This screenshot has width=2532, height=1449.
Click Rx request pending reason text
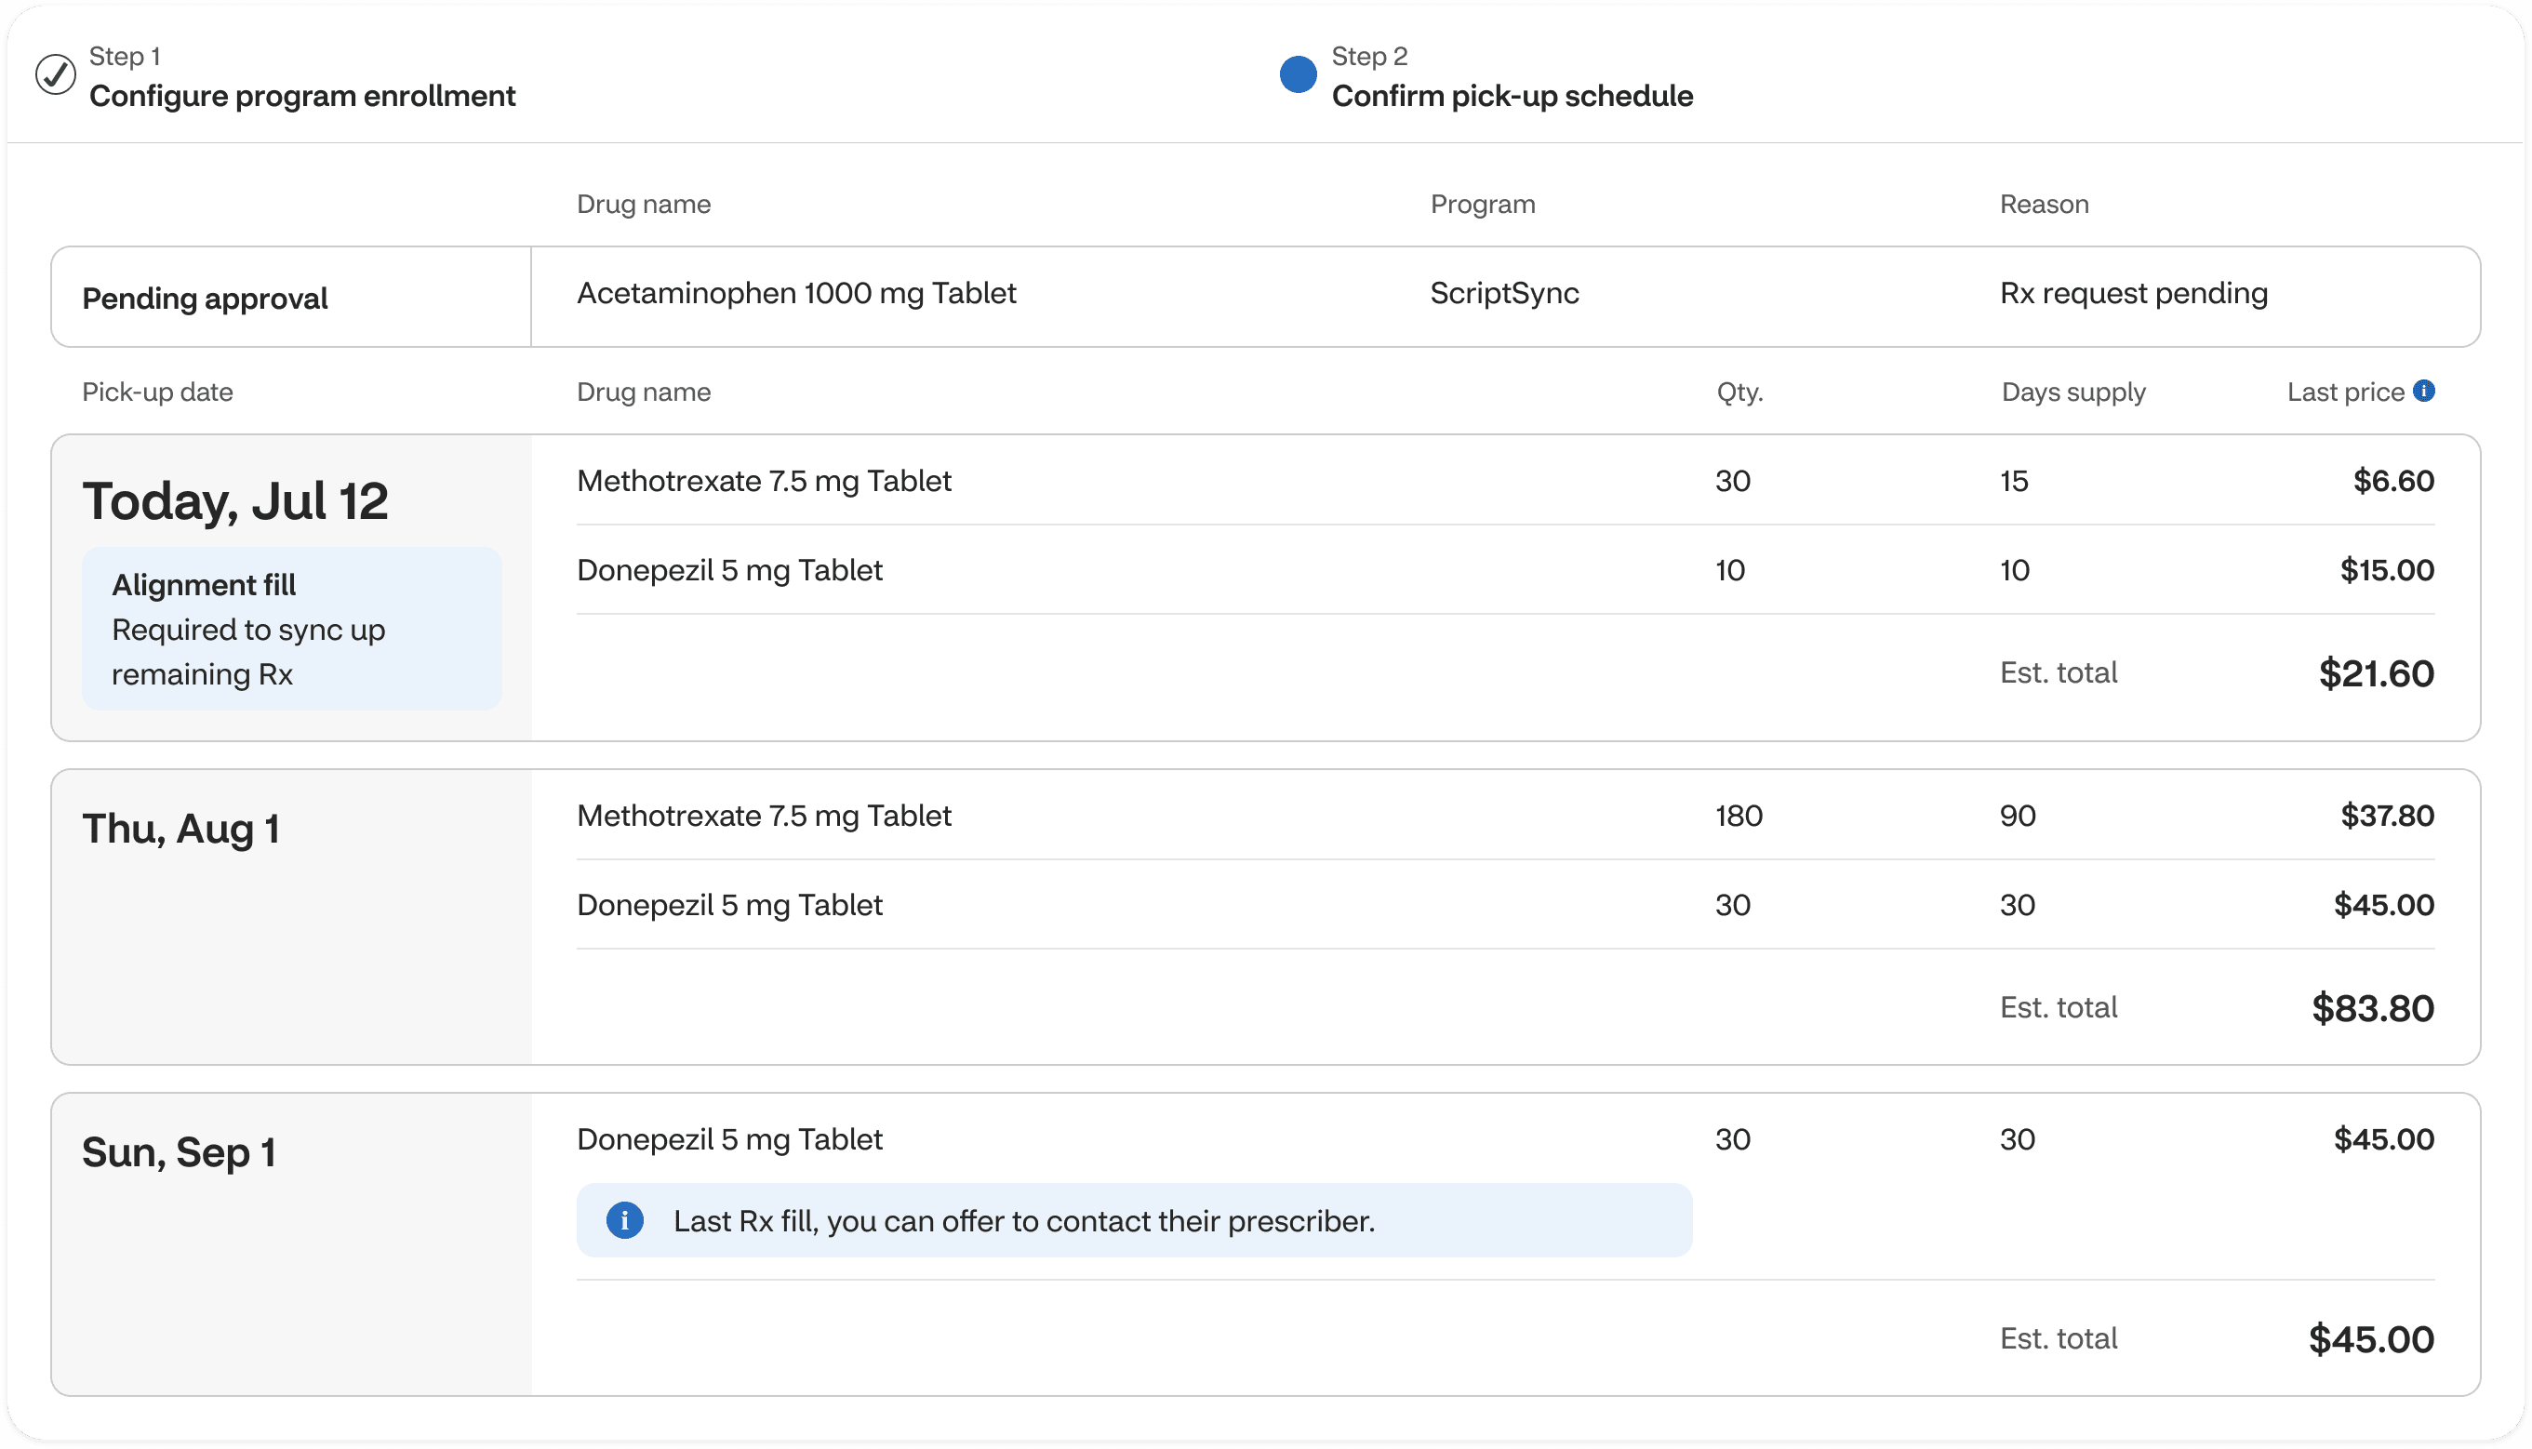click(2133, 294)
